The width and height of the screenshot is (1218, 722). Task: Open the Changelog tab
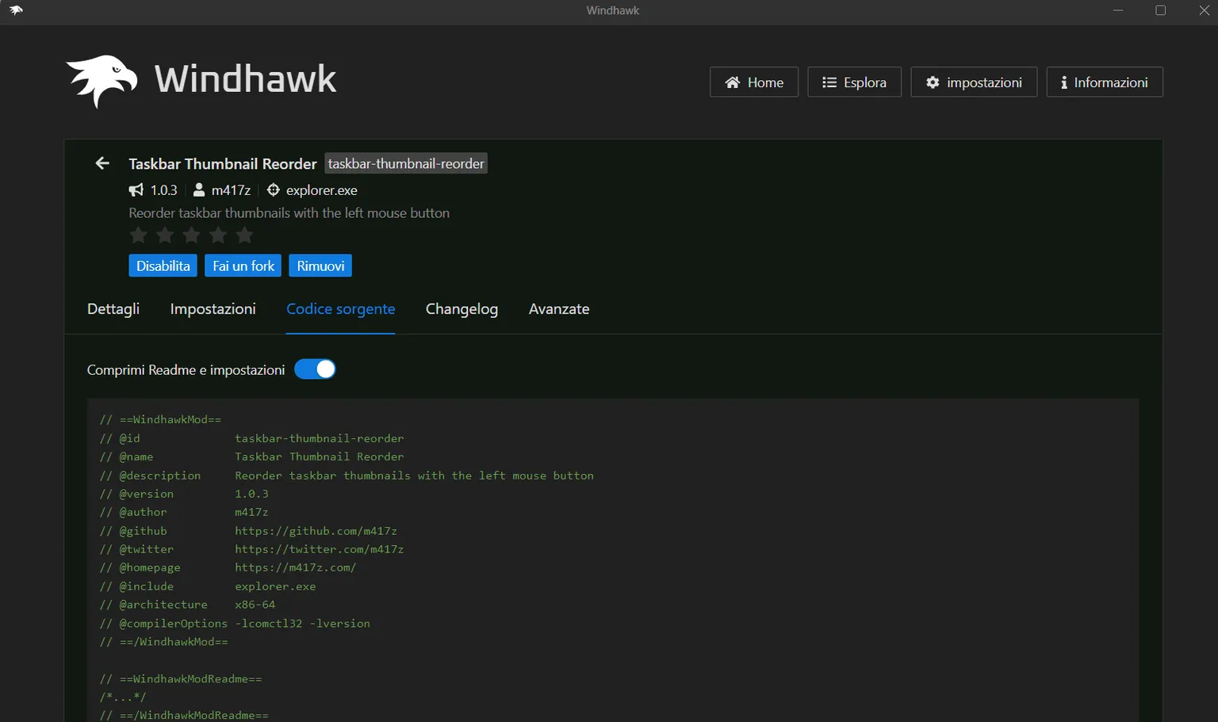click(462, 309)
